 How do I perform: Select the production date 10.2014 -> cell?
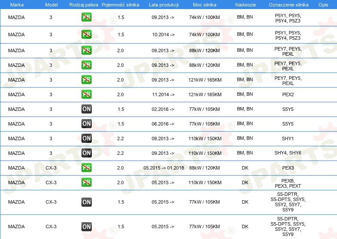[163, 35]
